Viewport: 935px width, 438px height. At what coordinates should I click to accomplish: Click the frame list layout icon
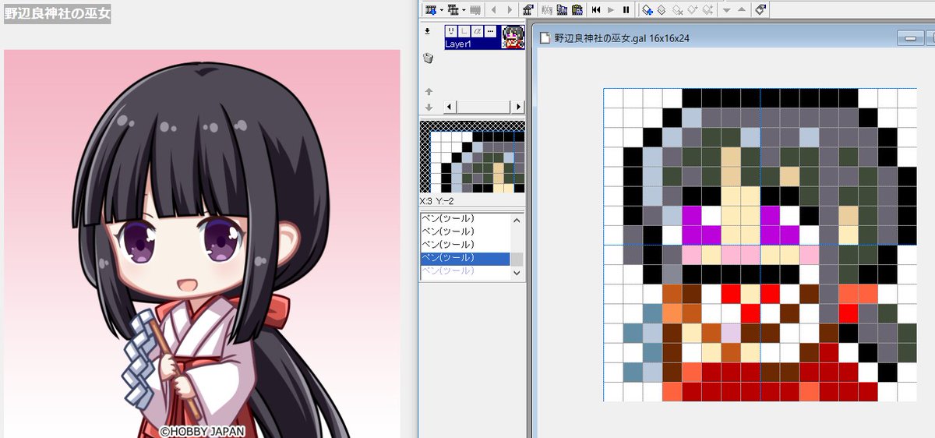[453, 10]
